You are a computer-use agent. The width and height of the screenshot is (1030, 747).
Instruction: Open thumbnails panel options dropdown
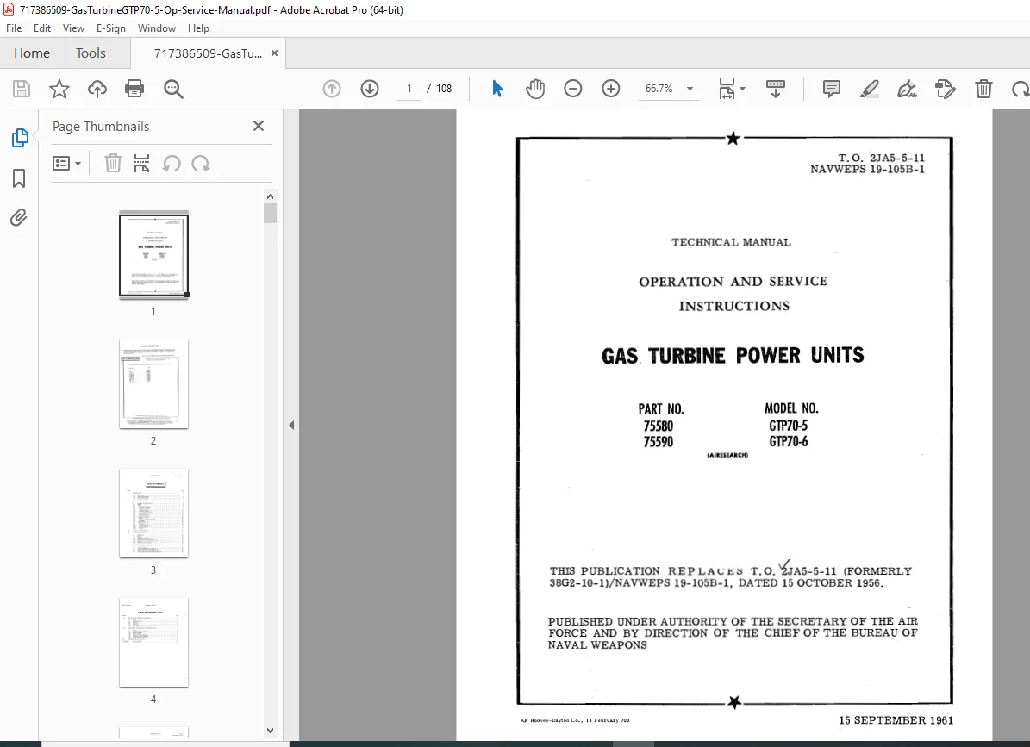point(66,163)
